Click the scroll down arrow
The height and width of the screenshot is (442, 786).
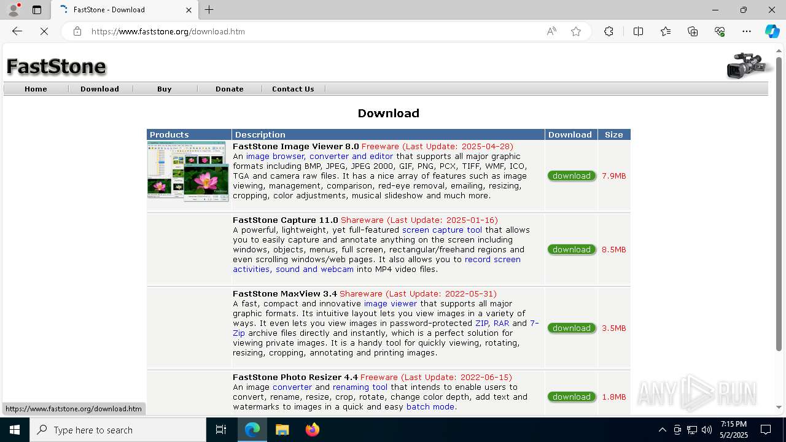779,408
